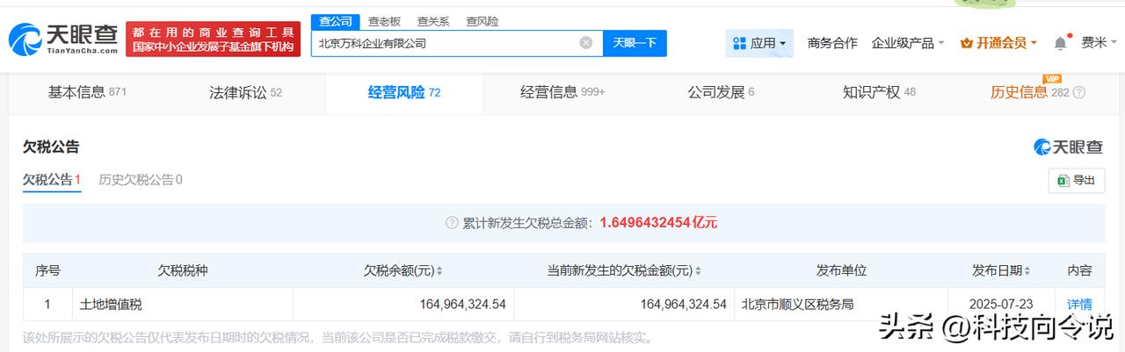
Task: Click the 序号 column header
Action: coord(47,270)
